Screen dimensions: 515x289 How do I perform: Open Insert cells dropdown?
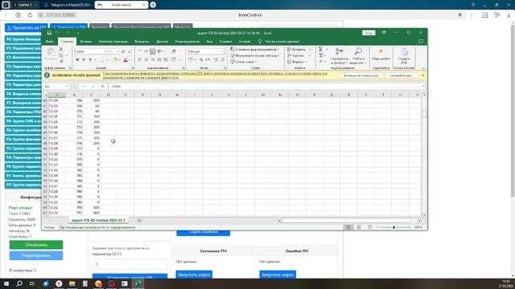click(310, 50)
